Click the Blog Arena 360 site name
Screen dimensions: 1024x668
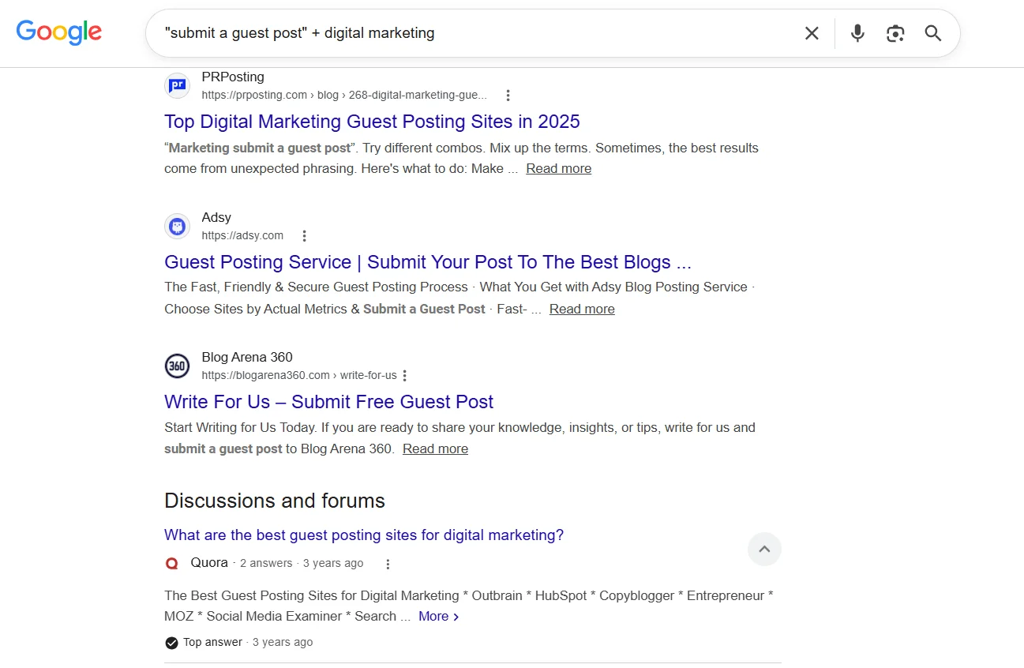(x=247, y=357)
